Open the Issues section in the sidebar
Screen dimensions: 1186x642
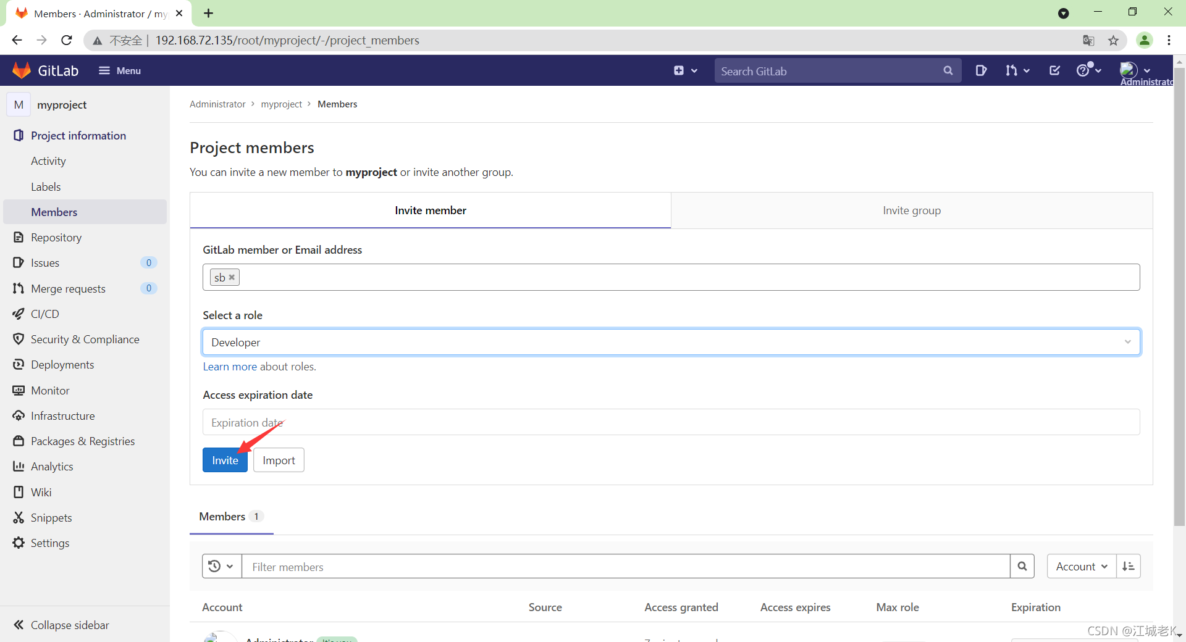click(44, 262)
